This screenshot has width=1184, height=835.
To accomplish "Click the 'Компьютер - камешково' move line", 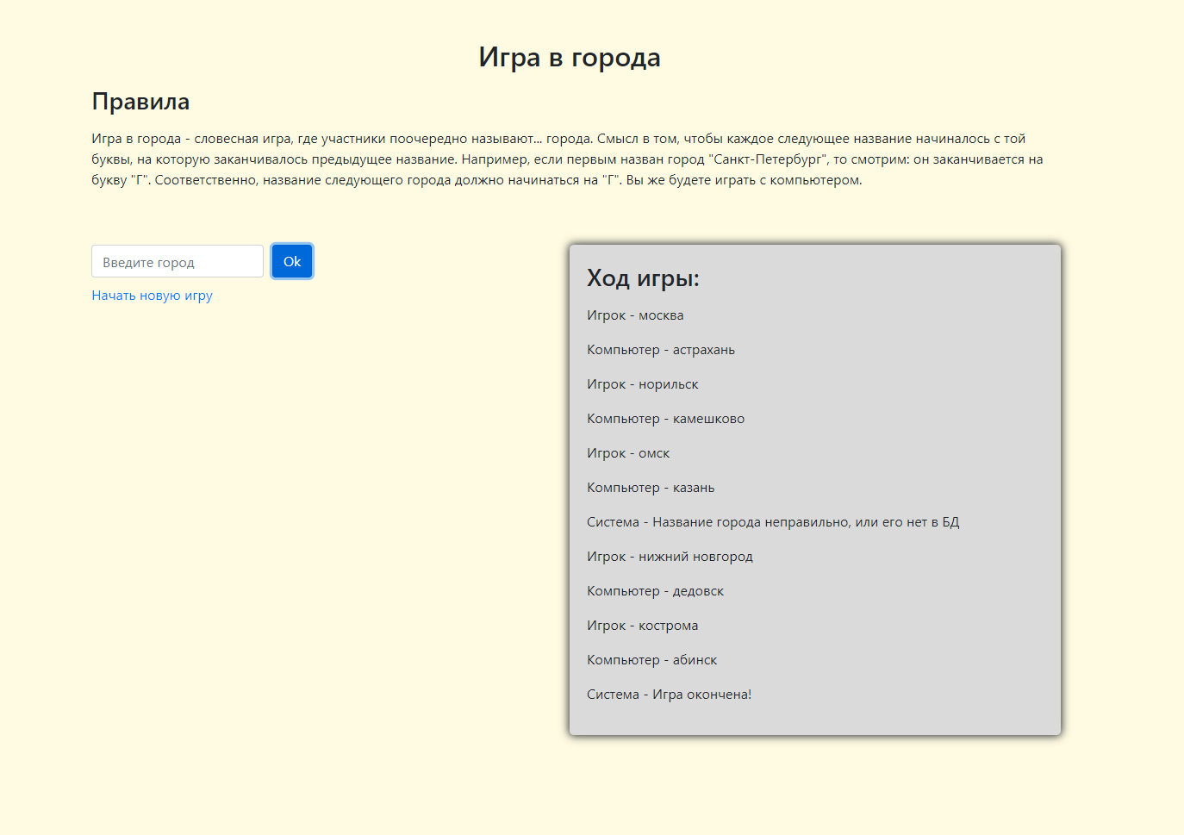I will [665, 419].
